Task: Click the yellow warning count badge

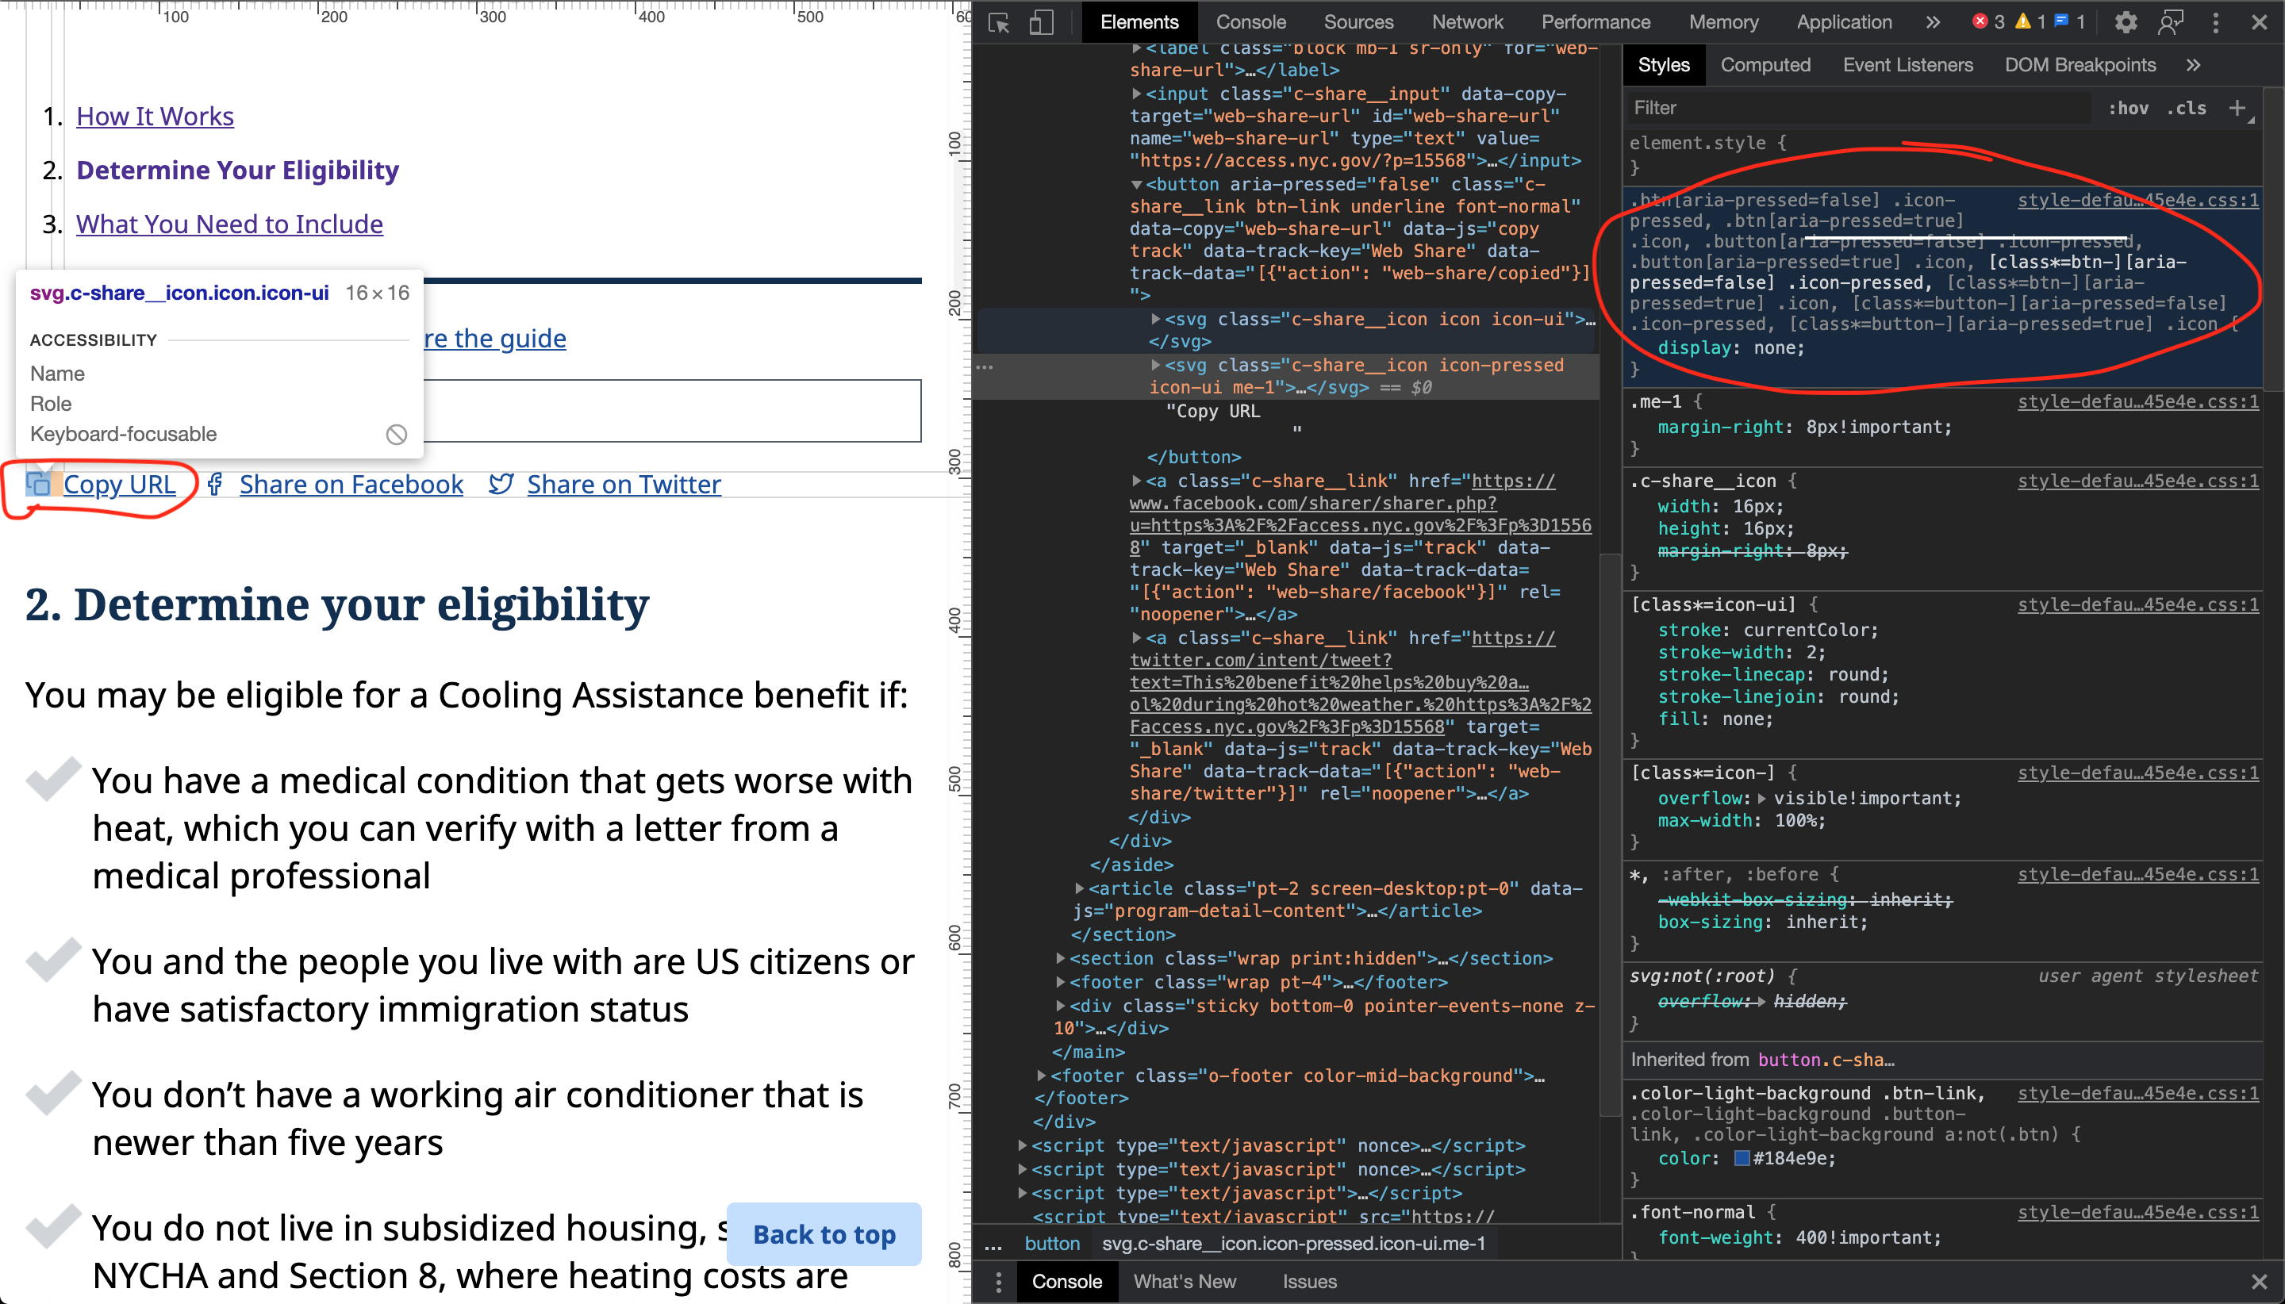Action: 2030,21
